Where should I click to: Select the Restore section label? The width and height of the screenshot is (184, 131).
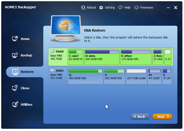27,72
